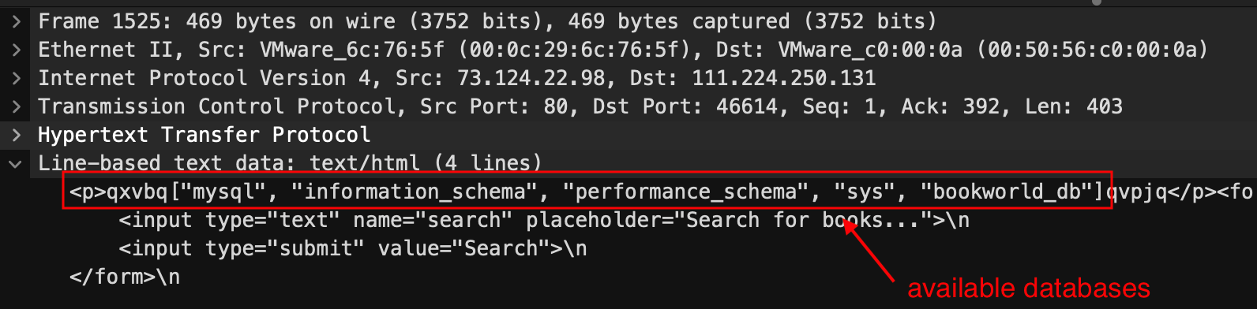This screenshot has height=309, width=1257.
Task: Expand the Frame 1525 row chevron
Action: 16,21
